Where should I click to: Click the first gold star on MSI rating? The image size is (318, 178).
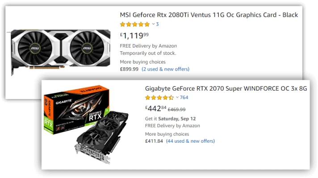pyautogui.click(x=122, y=25)
